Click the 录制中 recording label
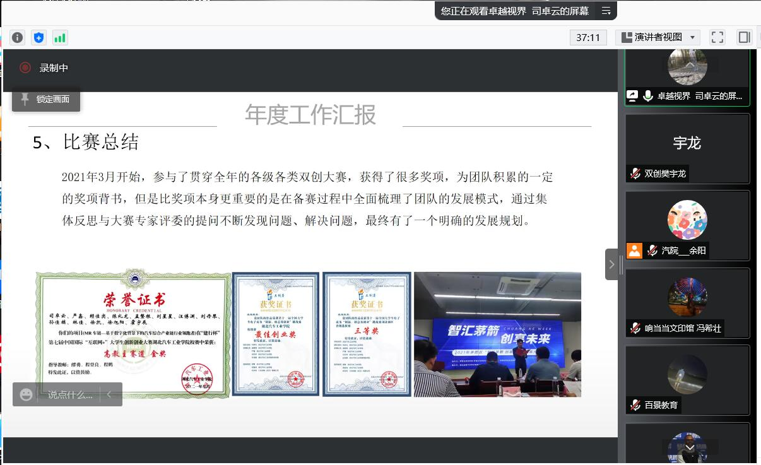Viewport: 761px width, 465px height. click(x=54, y=68)
